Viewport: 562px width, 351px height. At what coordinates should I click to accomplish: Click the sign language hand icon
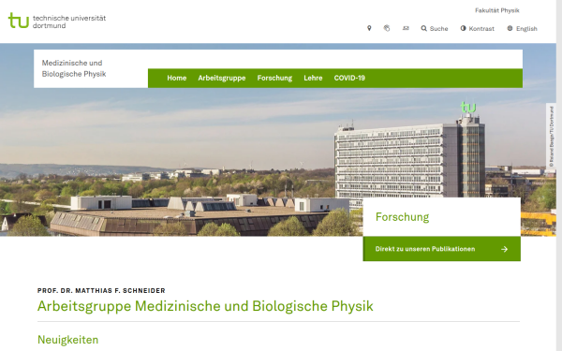coord(387,28)
